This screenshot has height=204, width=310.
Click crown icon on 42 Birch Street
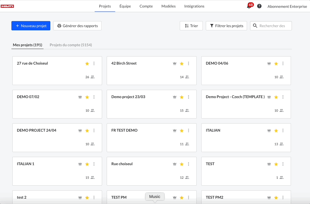click(175, 63)
